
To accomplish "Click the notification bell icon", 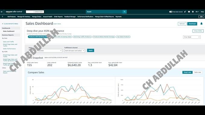I will [x=201, y=24].
